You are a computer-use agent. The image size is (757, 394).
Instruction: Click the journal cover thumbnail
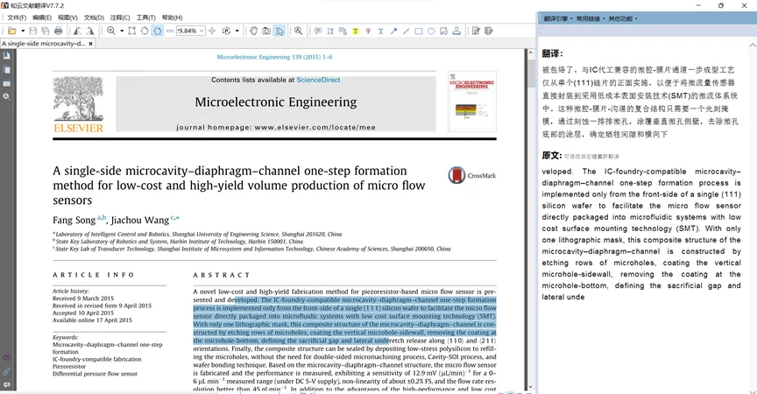[471, 102]
